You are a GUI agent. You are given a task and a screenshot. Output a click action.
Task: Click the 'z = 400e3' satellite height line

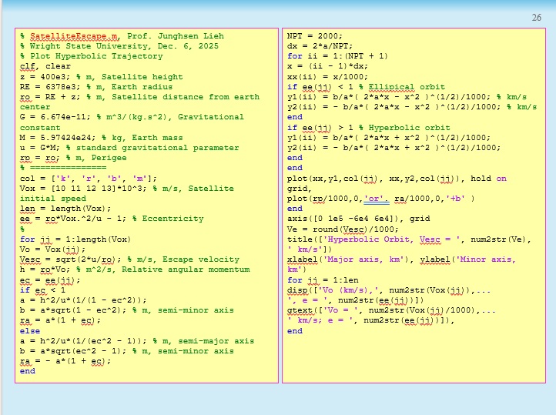click(101, 77)
